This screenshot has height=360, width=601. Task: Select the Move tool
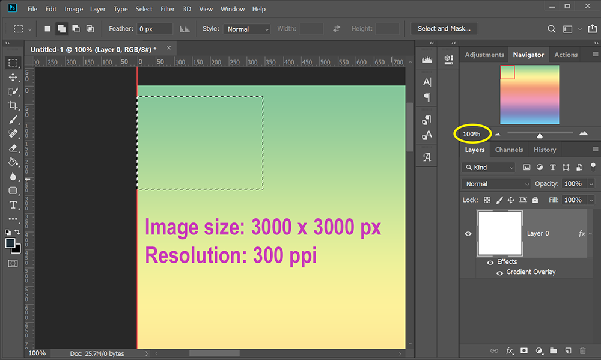(x=13, y=78)
